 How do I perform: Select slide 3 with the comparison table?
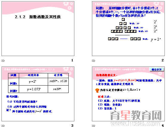38,94
